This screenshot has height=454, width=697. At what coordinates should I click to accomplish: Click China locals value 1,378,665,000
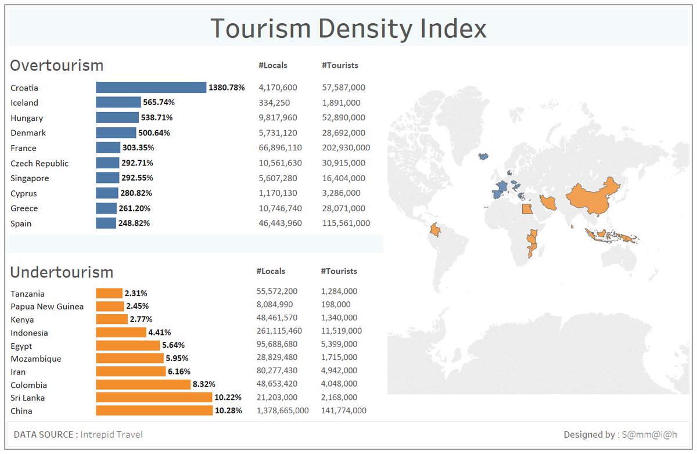pos(283,410)
